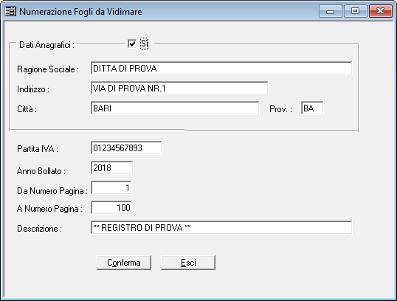Focus the Ragione Sociale field

click(221, 69)
